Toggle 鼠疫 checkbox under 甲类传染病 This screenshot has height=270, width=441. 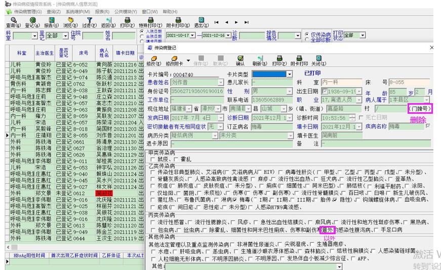(x=153, y=159)
